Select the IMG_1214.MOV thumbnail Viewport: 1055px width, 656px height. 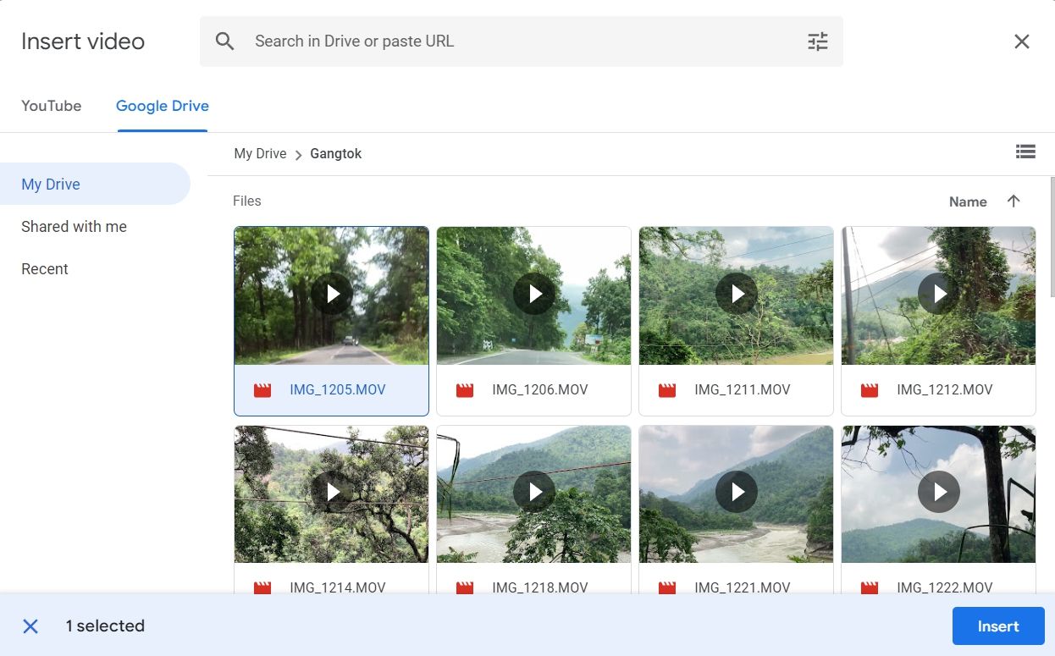coord(331,492)
